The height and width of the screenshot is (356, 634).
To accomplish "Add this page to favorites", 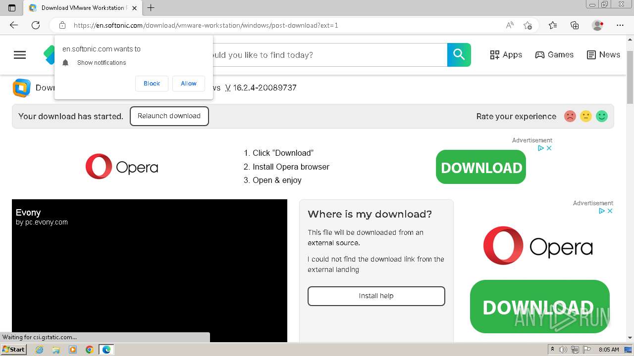I will pos(528,25).
